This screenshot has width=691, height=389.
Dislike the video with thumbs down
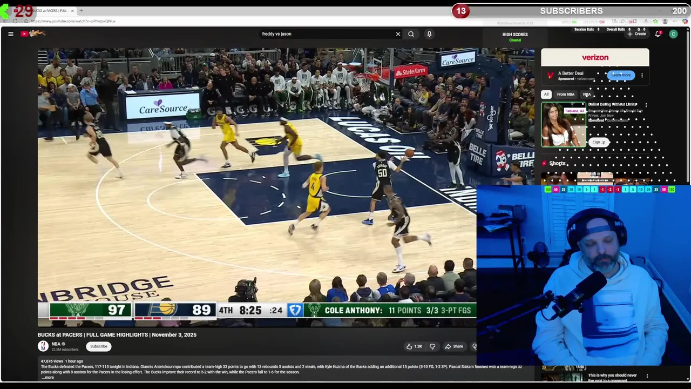432,346
